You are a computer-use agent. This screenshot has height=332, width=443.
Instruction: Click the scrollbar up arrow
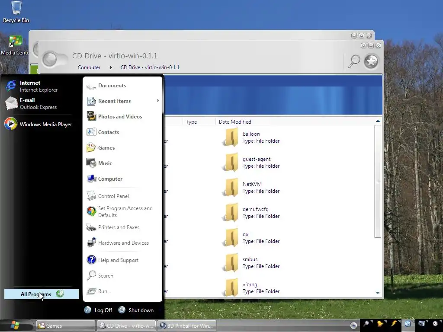[x=378, y=121]
